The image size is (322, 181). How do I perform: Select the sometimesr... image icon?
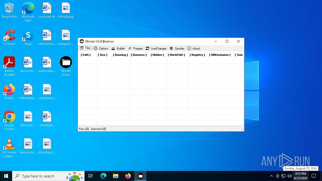tap(47, 92)
